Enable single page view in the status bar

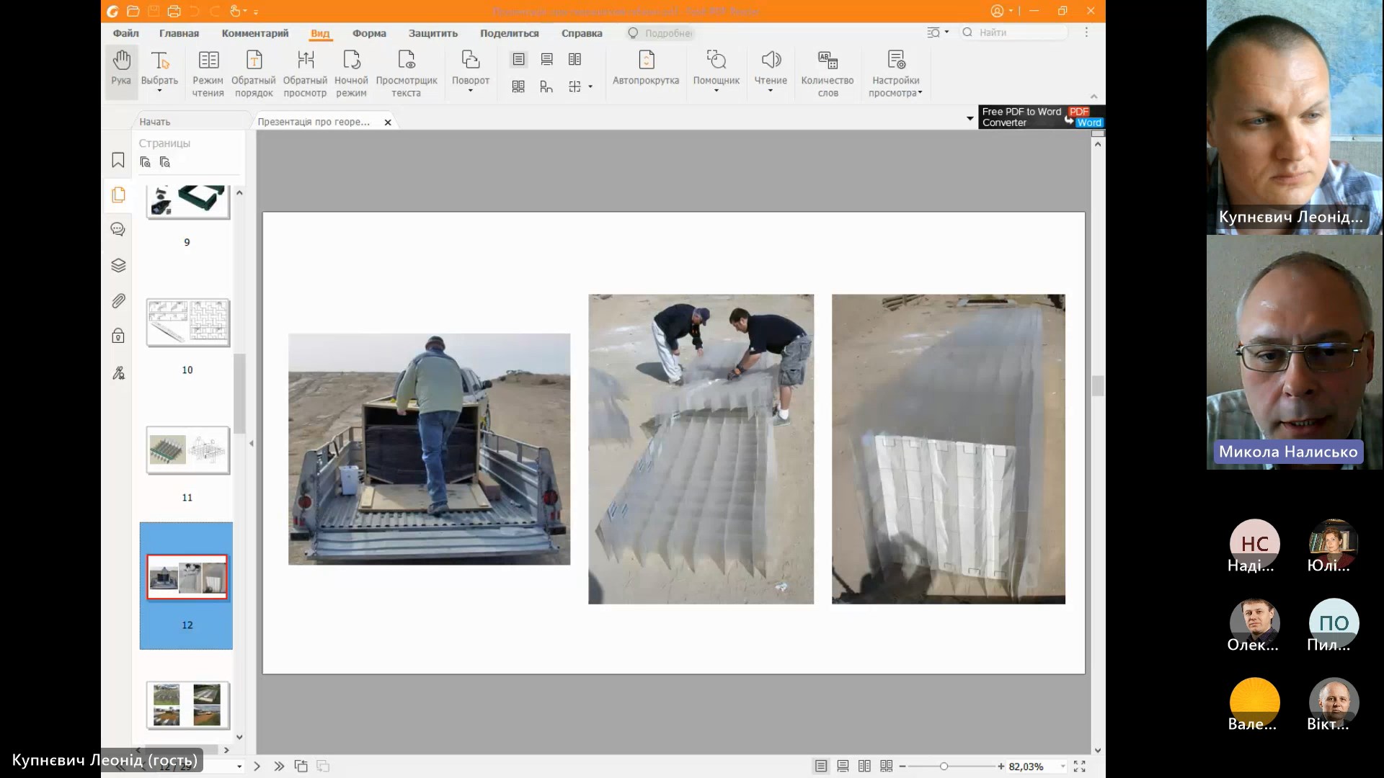pos(821,766)
